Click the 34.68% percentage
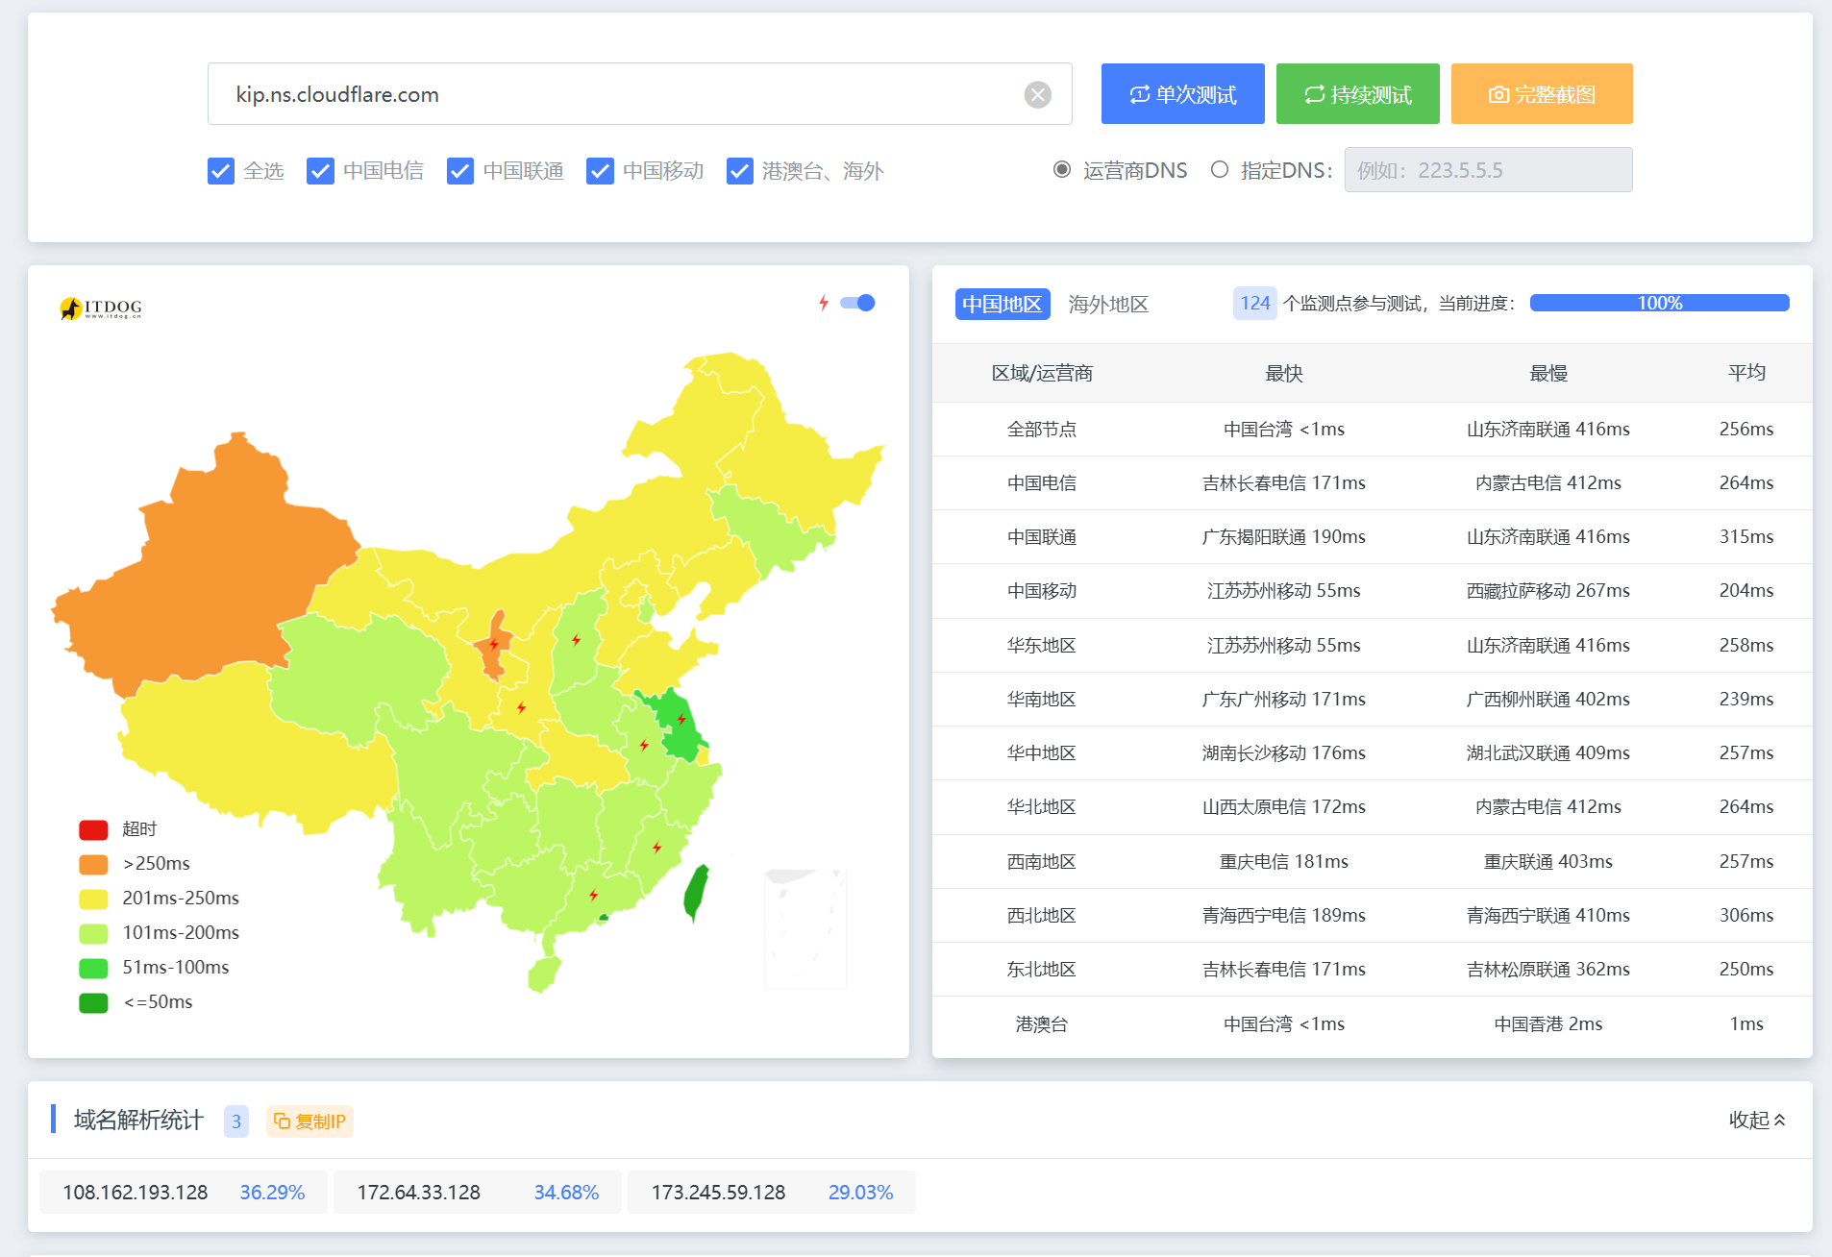 [566, 1193]
